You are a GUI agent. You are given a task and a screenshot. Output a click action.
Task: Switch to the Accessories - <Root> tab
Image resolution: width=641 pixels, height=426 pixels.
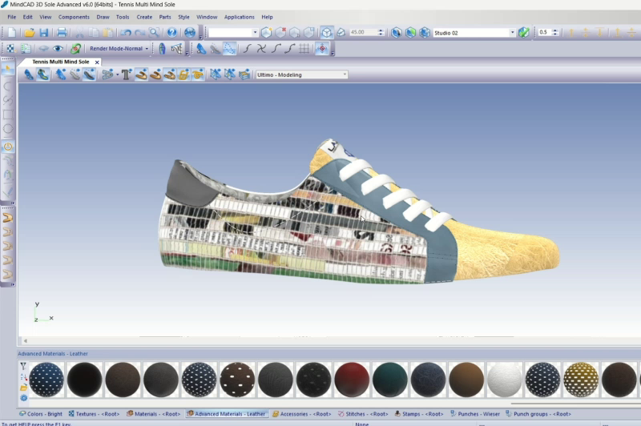tap(302, 414)
